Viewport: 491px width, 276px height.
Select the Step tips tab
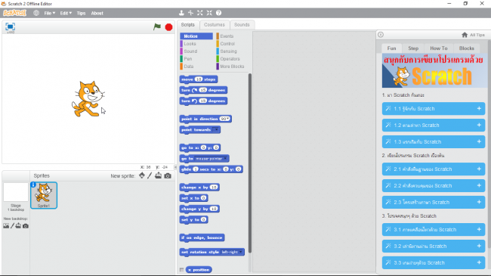pos(413,48)
